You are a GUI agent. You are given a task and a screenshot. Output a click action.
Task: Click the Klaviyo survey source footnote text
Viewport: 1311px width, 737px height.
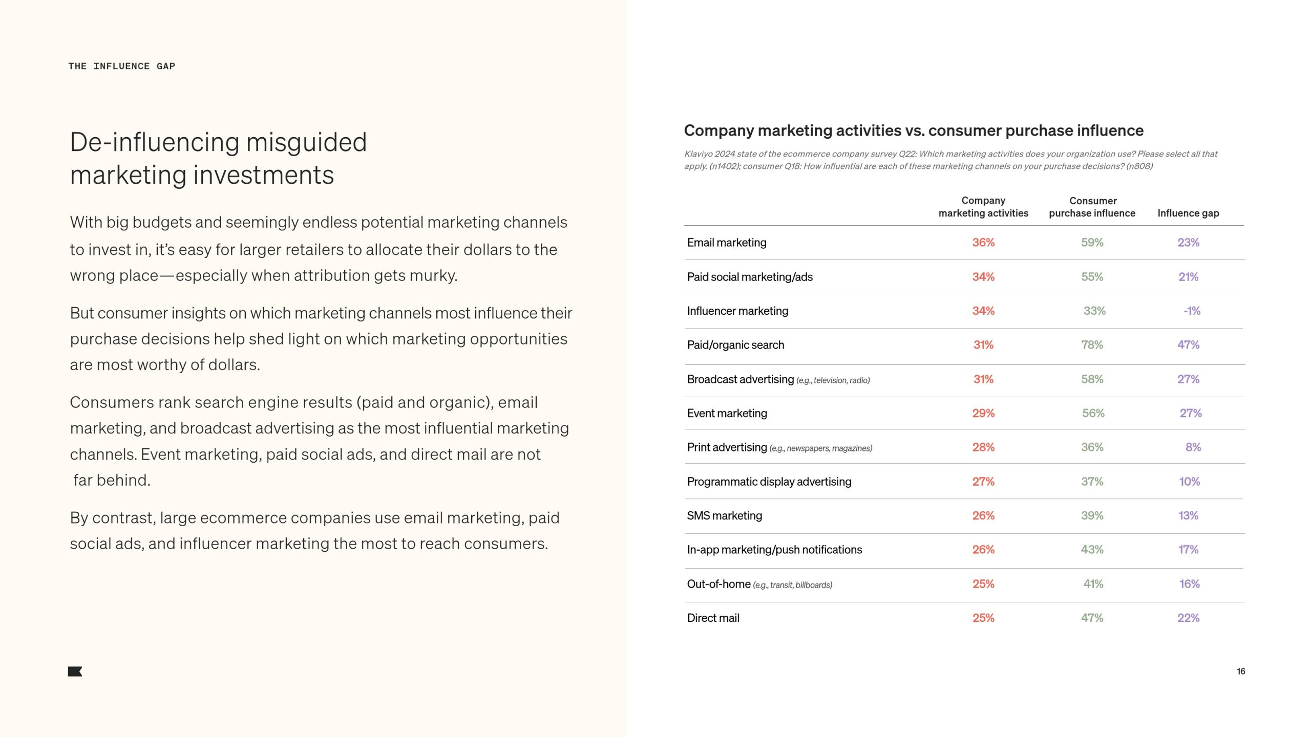point(950,160)
